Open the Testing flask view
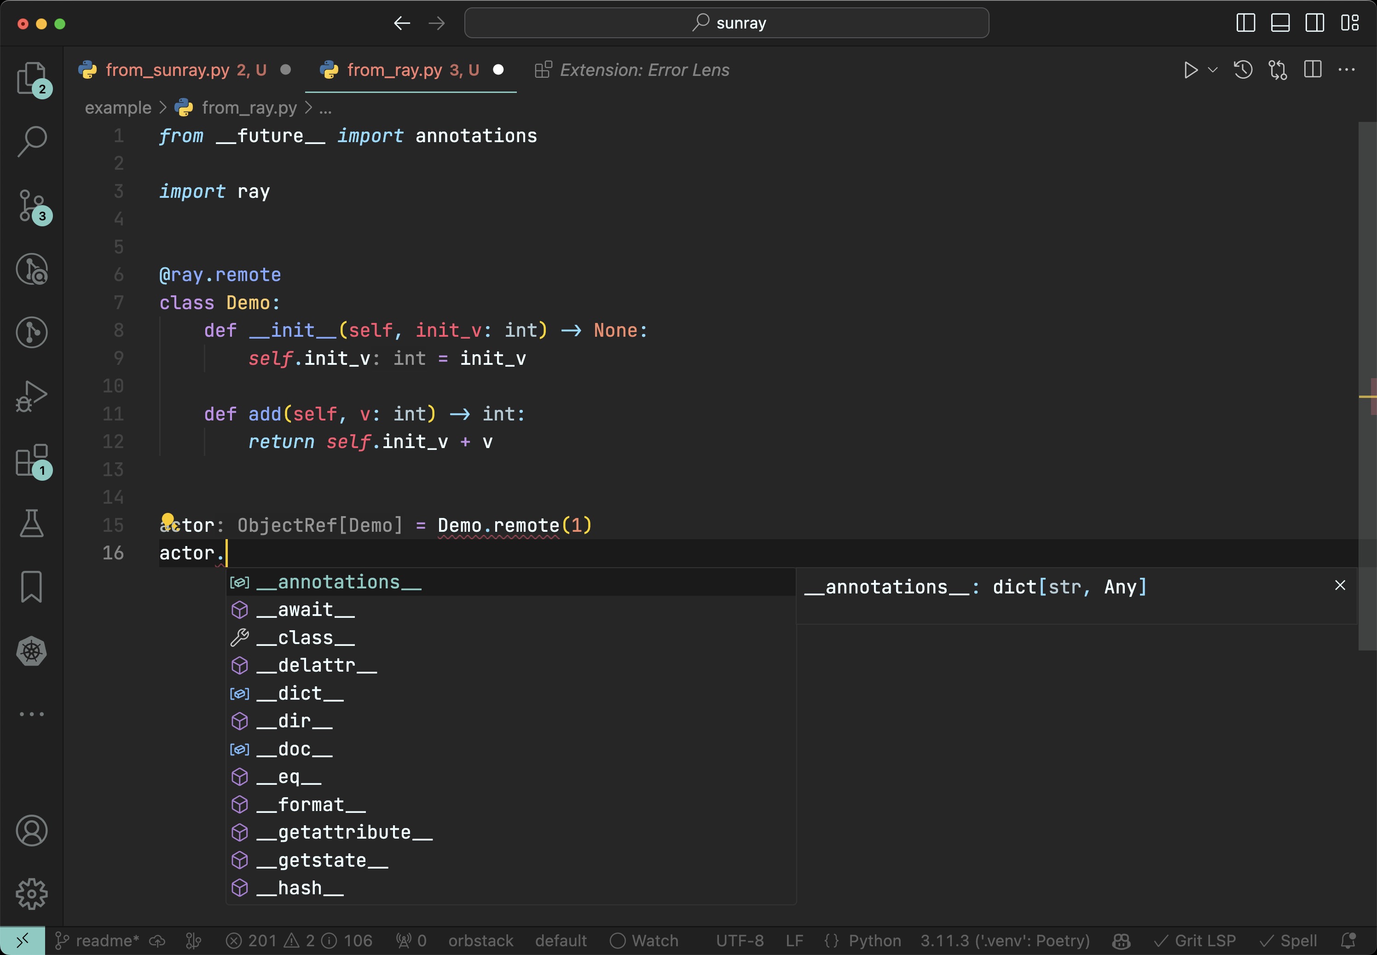 [31, 524]
